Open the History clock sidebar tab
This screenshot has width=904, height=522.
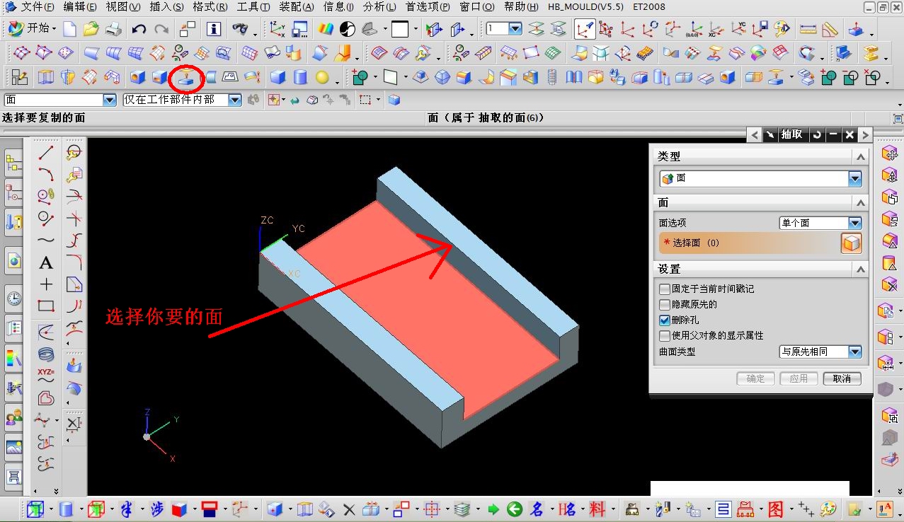pos(14,298)
